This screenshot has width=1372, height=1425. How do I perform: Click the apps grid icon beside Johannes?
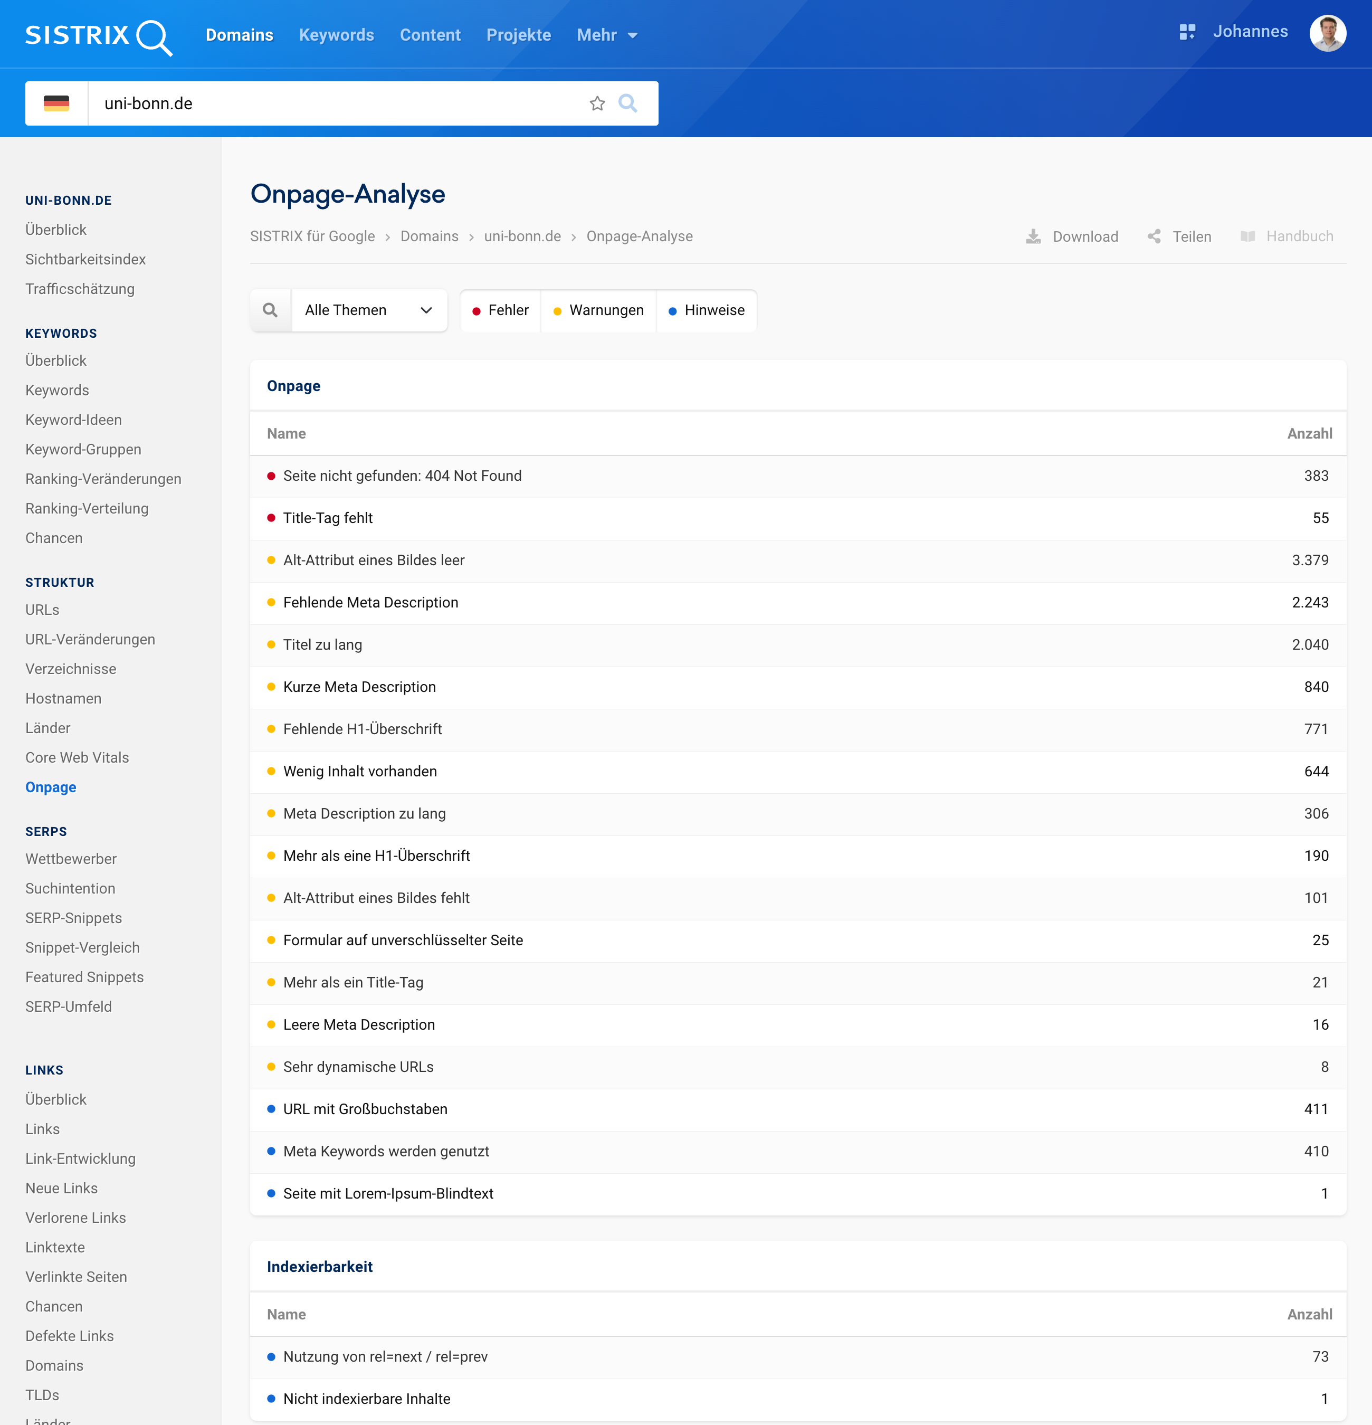tap(1187, 32)
